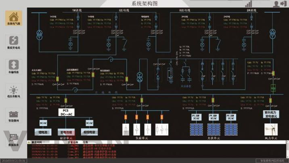Click the alarm list vertical scrollbar

pyautogui.click(x=287, y=149)
